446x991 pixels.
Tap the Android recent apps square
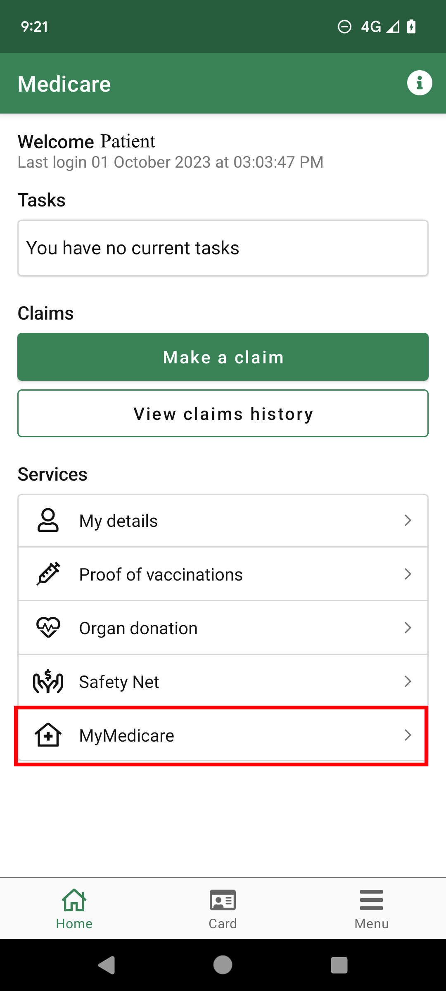339,965
